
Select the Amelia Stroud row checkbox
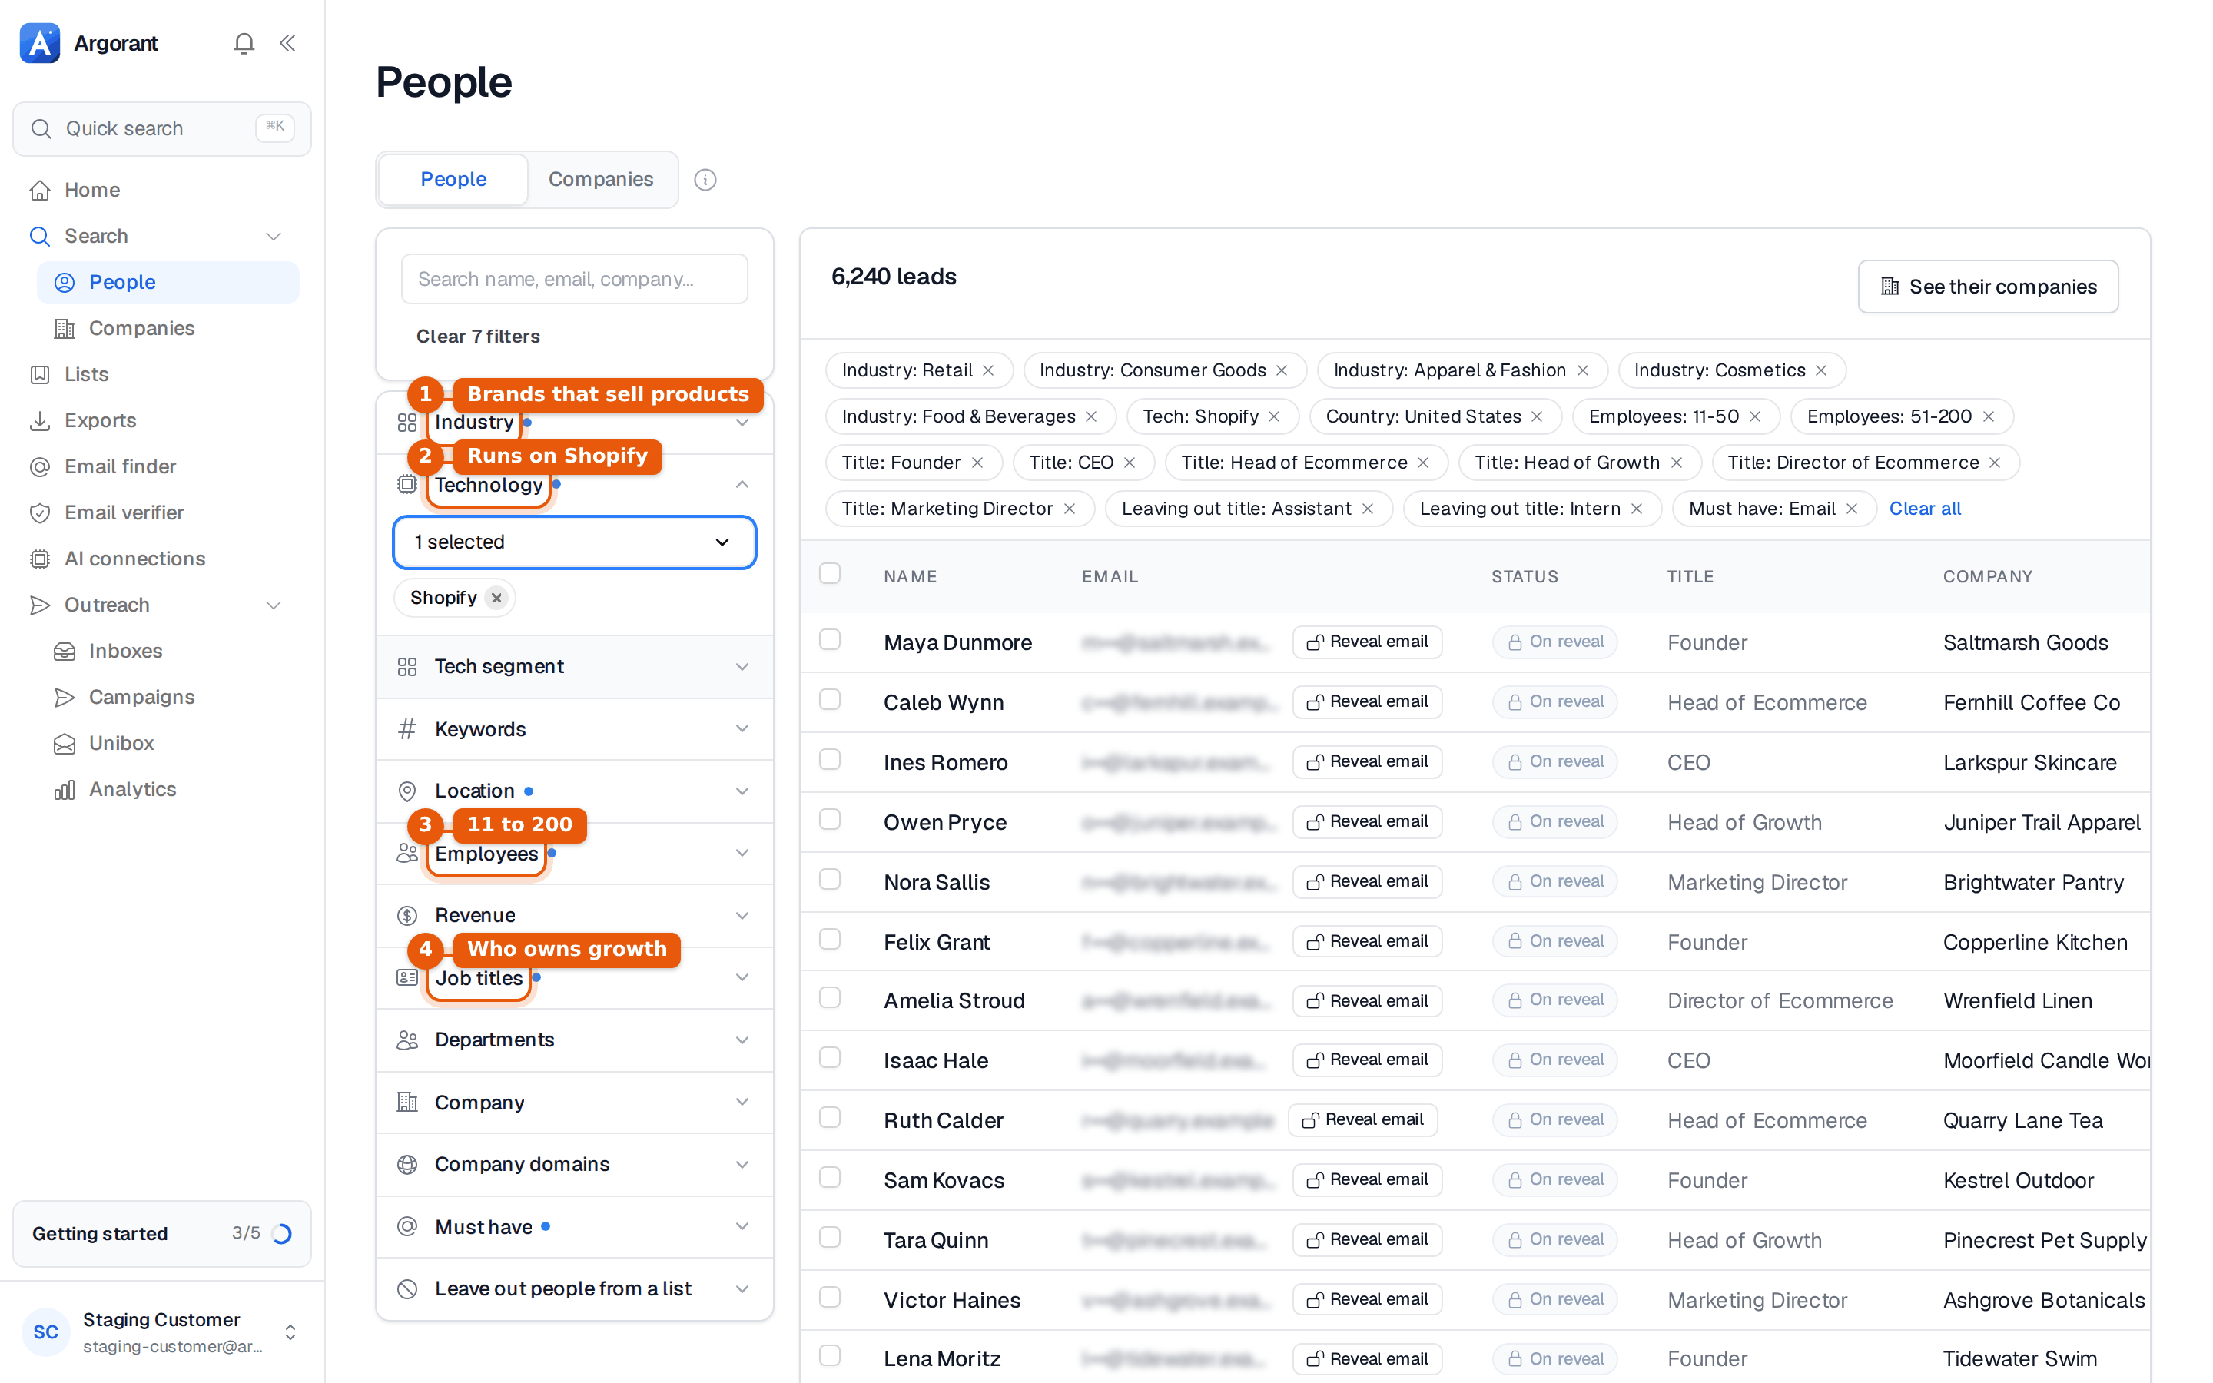[x=829, y=998]
